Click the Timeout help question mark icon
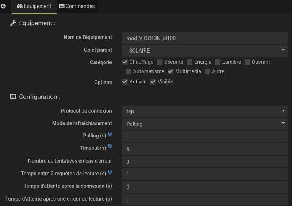This screenshot has width=292, height=206. pyautogui.click(x=110, y=146)
